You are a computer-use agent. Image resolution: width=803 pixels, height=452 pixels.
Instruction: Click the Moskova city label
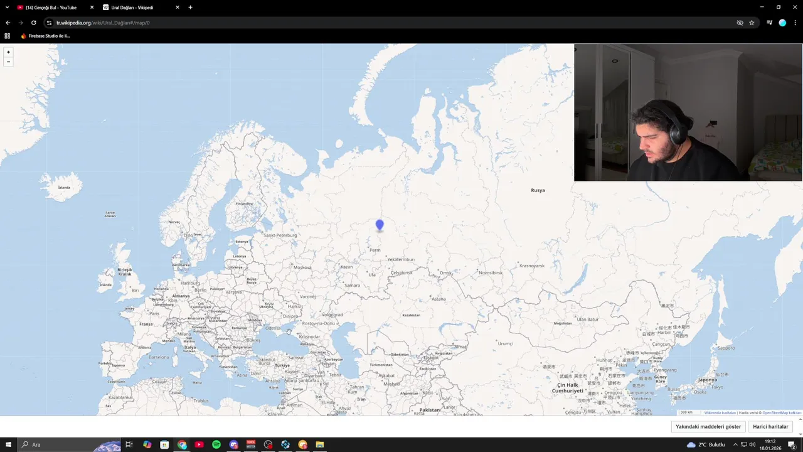pyautogui.click(x=302, y=267)
